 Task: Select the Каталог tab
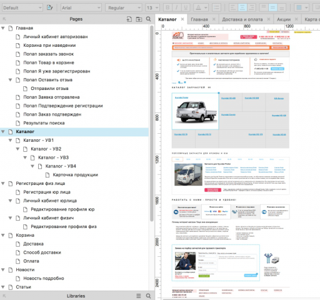point(167,19)
